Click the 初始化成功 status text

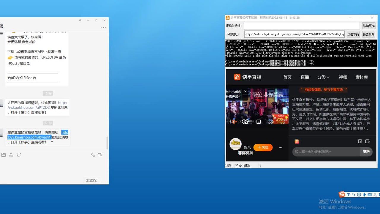(243, 166)
